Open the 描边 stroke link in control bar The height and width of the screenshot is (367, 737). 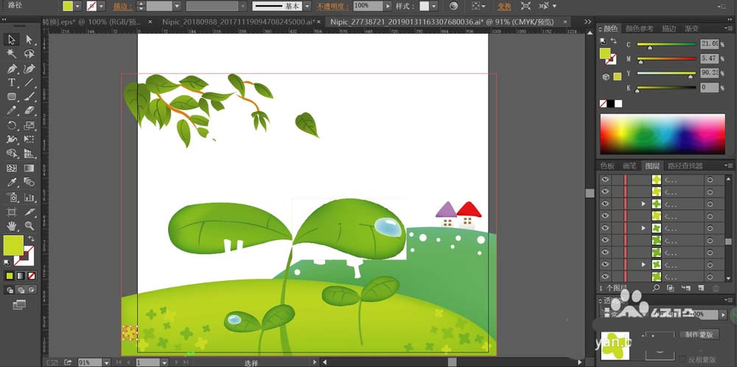tap(122, 6)
